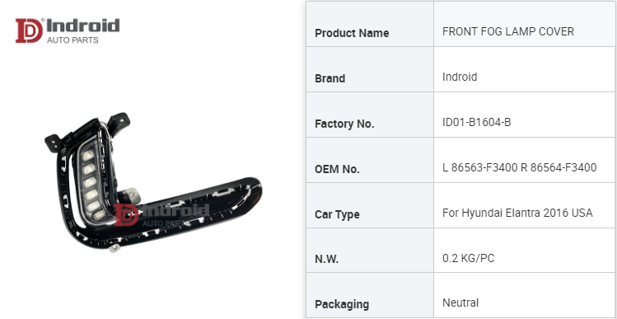The height and width of the screenshot is (319, 617).
Task: Click the Neutral packaging value
Action: [x=460, y=303]
